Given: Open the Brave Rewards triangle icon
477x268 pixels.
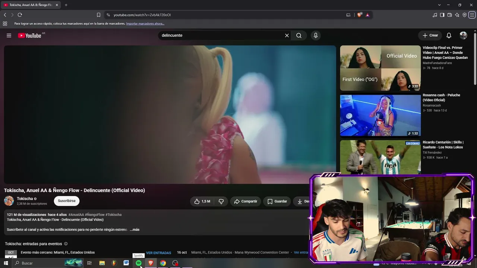Looking at the screenshot, I should [367, 15].
